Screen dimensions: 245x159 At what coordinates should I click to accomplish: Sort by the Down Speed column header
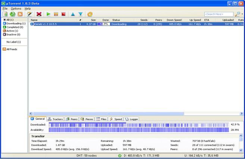[x=174, y=20]
